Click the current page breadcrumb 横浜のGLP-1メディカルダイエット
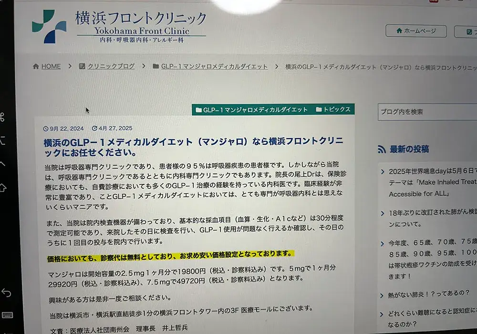The width and height of the screenshot is (477, 334). (x=381, y=67)
